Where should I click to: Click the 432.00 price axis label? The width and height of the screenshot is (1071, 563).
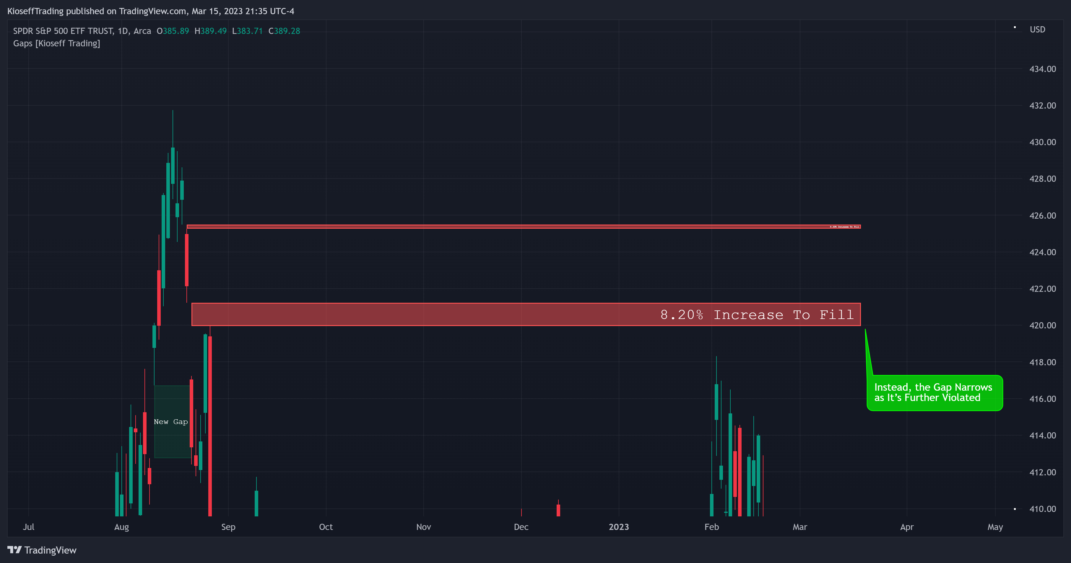tap(1042, 105)
